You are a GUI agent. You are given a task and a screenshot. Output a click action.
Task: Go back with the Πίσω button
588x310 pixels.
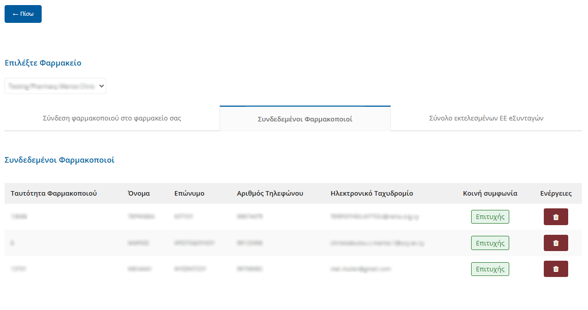pyautogui.click(x=23, y=14)
